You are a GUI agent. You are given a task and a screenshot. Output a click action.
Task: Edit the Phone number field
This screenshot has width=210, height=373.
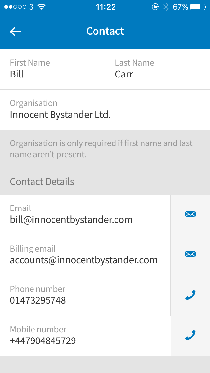(x=85, y=296)
